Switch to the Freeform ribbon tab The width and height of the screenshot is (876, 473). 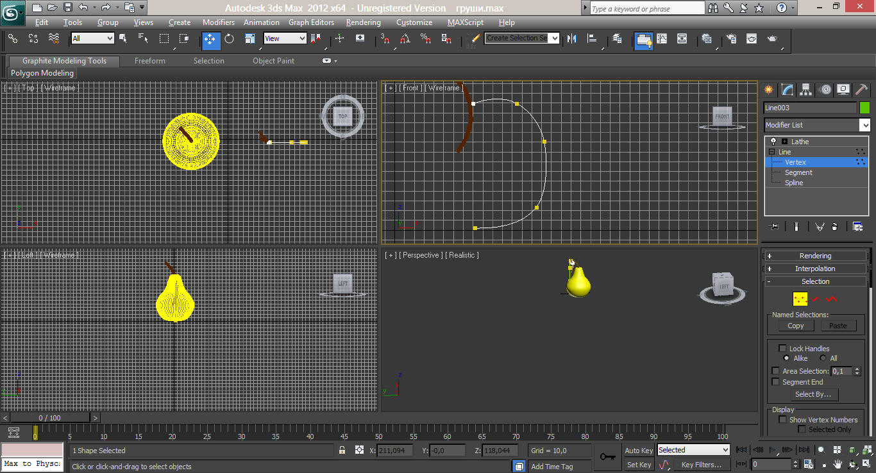150,61
